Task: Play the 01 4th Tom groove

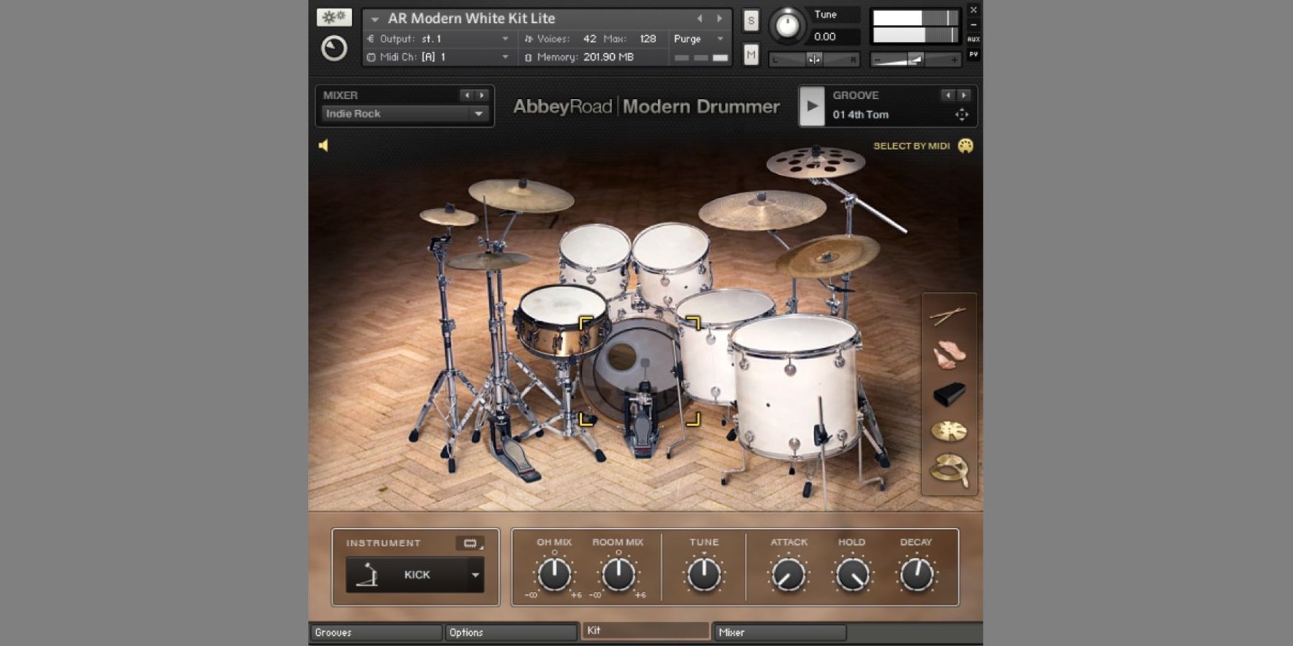Action: pos(812,106)
